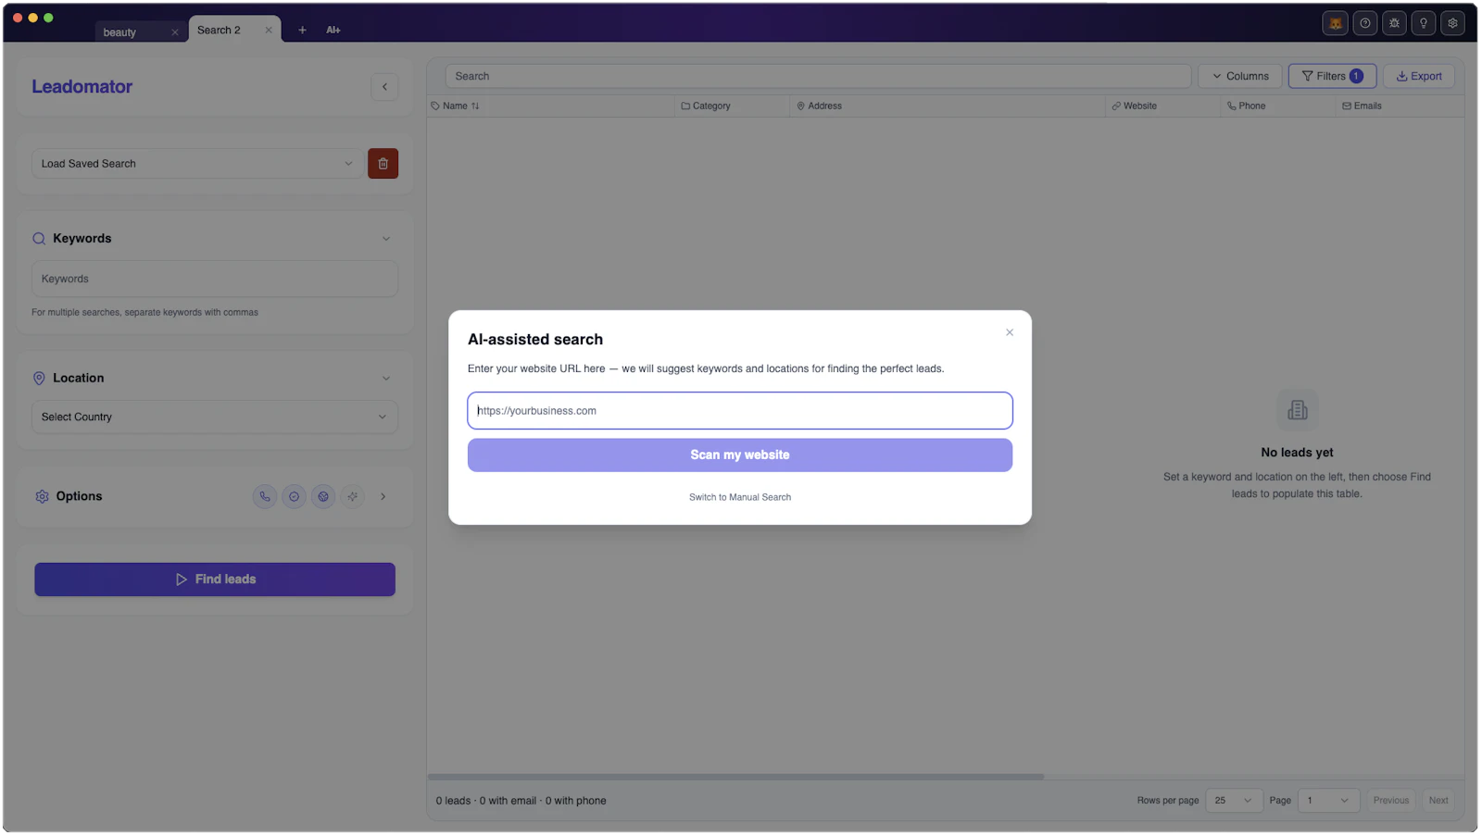Expand the Options section chevron
This screenshot has width=1482, height=835.
(x=383, y=497)
